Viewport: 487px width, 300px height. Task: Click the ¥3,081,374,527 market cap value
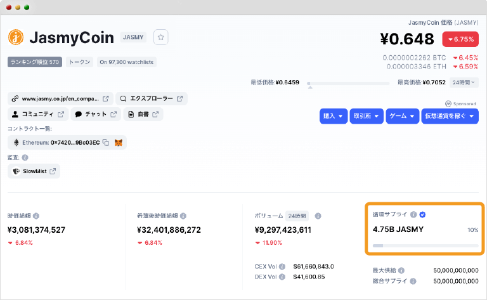click(36, 230)
